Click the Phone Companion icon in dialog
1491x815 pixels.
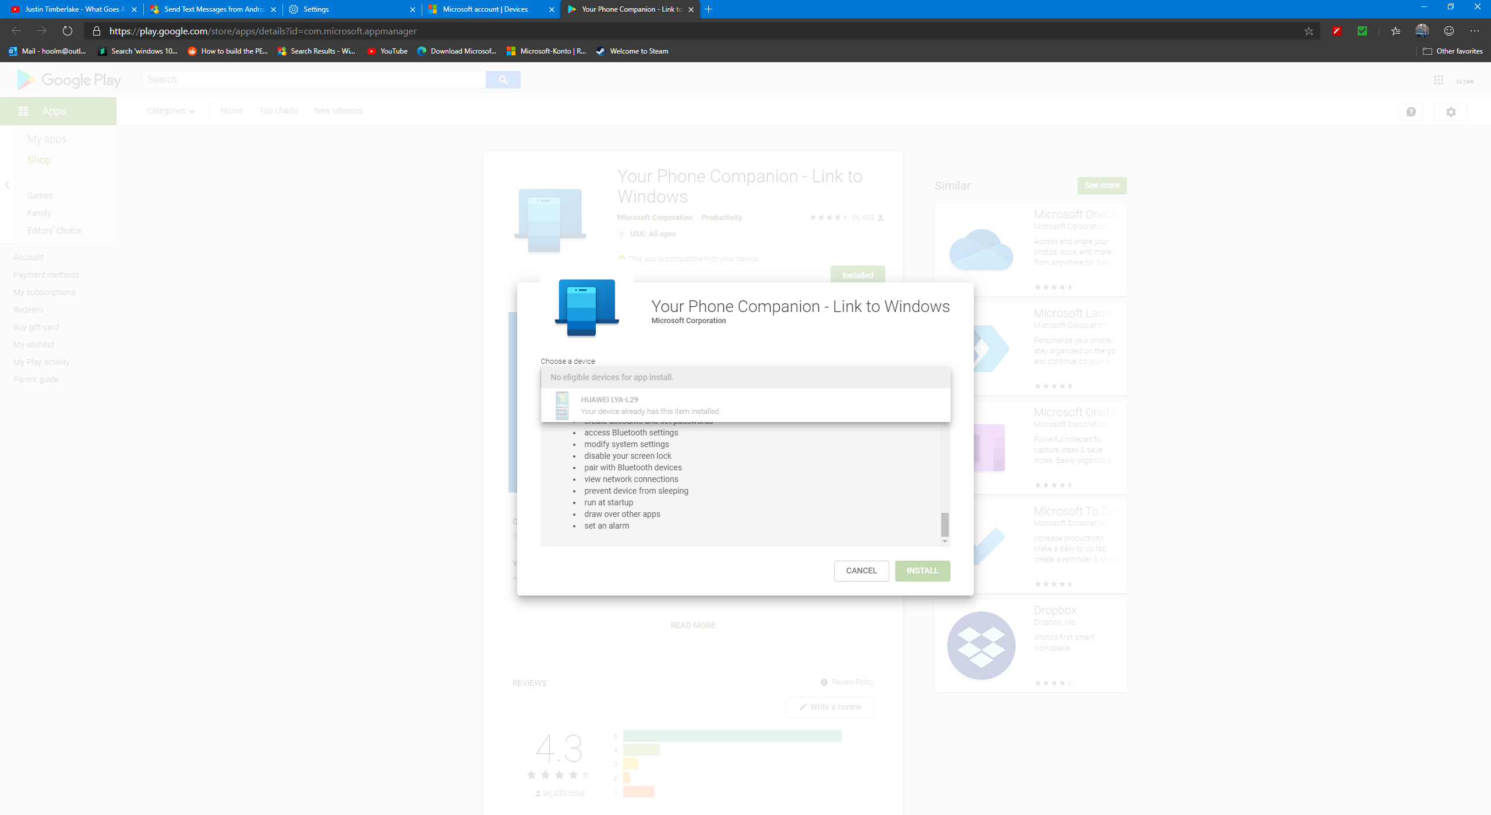[x=587, y=307]
